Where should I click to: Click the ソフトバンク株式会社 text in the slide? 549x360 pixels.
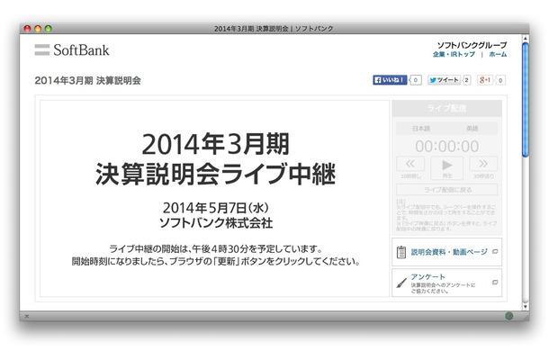pos(216,222)
